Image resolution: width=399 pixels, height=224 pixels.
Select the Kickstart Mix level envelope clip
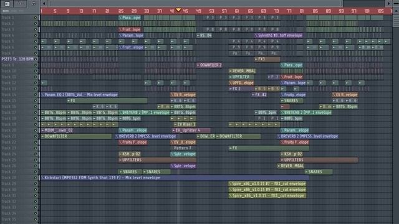pyautogui.click(x=175, y=178)
